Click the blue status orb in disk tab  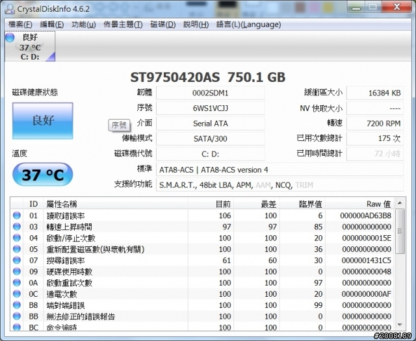point(10,38)
